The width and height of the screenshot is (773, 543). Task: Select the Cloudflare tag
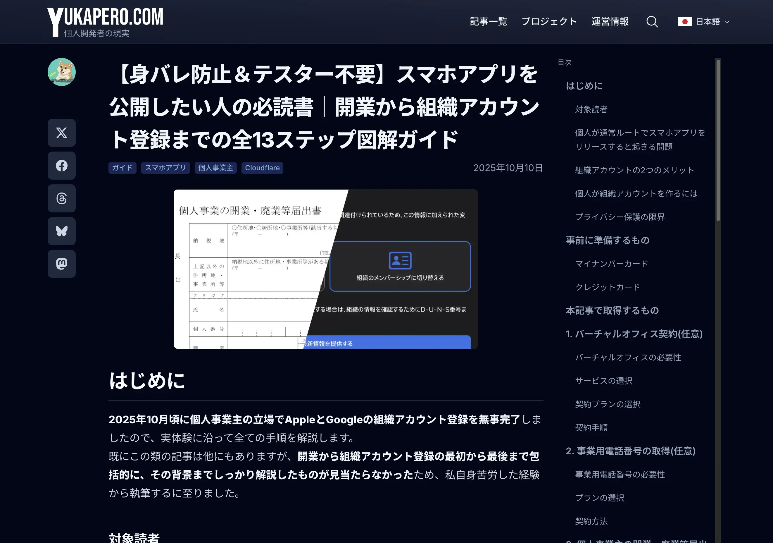(x=262, y=168)
